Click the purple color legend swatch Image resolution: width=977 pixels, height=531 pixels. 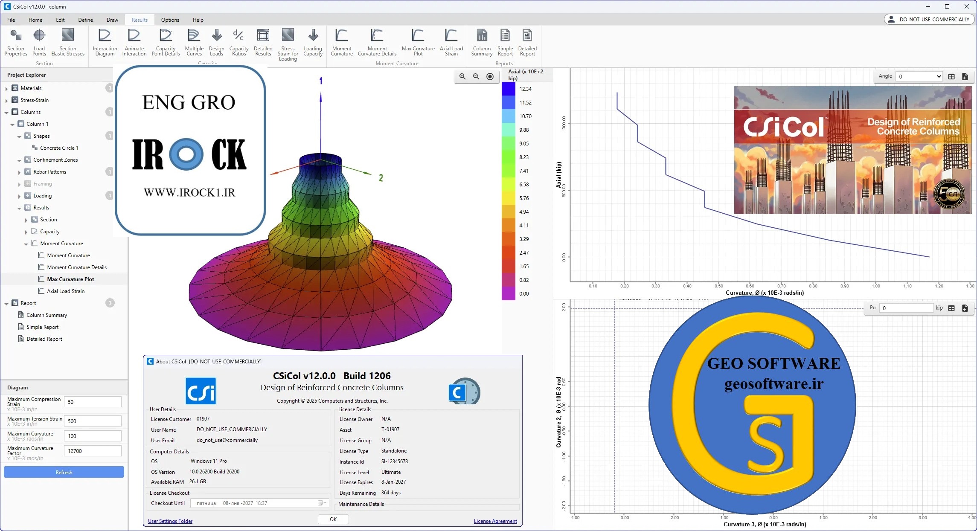tap(508, 293)
